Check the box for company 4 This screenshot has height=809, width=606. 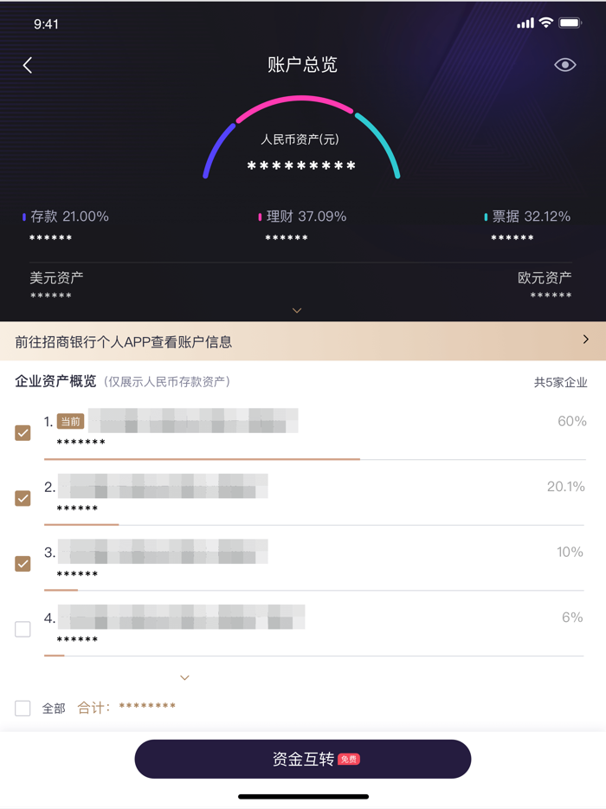(23, 629)
